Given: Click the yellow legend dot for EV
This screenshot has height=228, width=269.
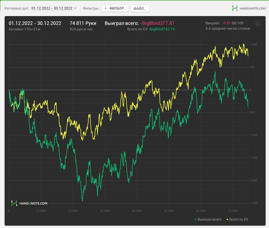Looking at the screenshot, I should [227, 220].
